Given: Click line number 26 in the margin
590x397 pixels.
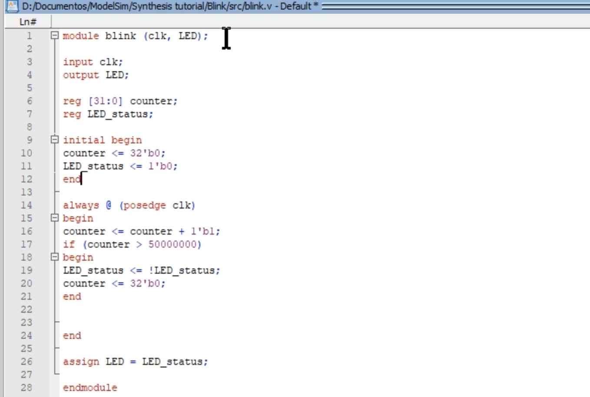Looking at the screenshot, I should tap(27, 362).
